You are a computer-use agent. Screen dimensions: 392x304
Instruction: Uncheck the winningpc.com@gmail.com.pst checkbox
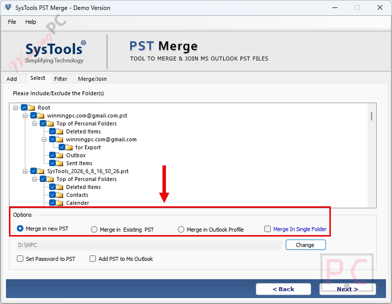point(33,116)
